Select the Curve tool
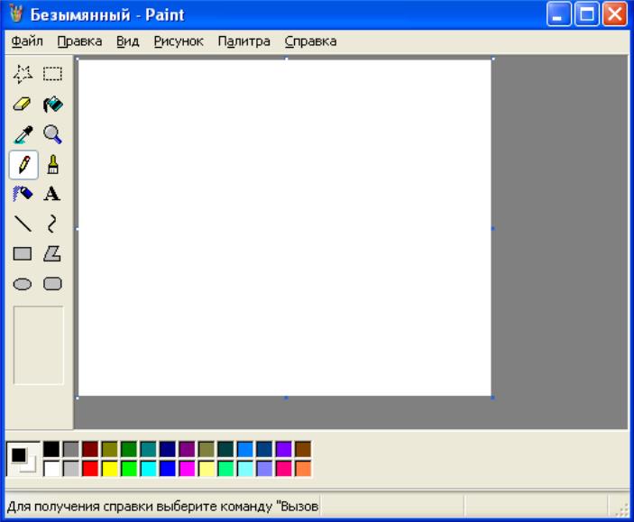Screen dimensions: 634x522 tap(52, 224)
